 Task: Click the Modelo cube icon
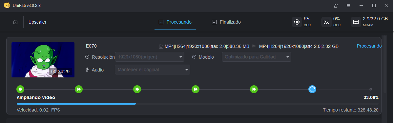click(194, 57)
